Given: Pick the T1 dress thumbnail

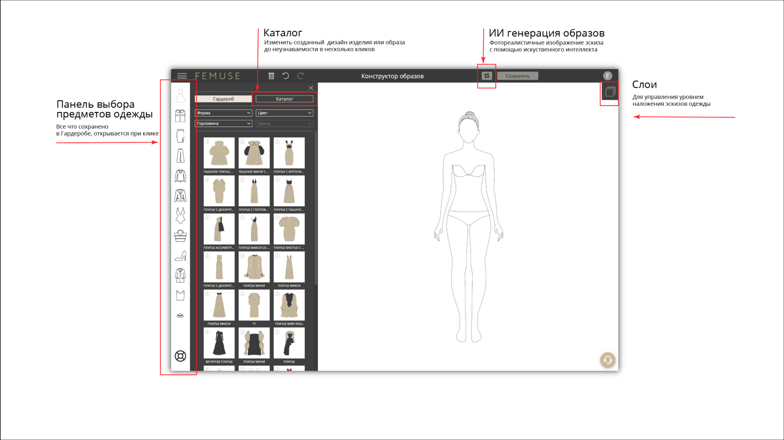Looking at the screenshot, I should (x=254, y=305).
